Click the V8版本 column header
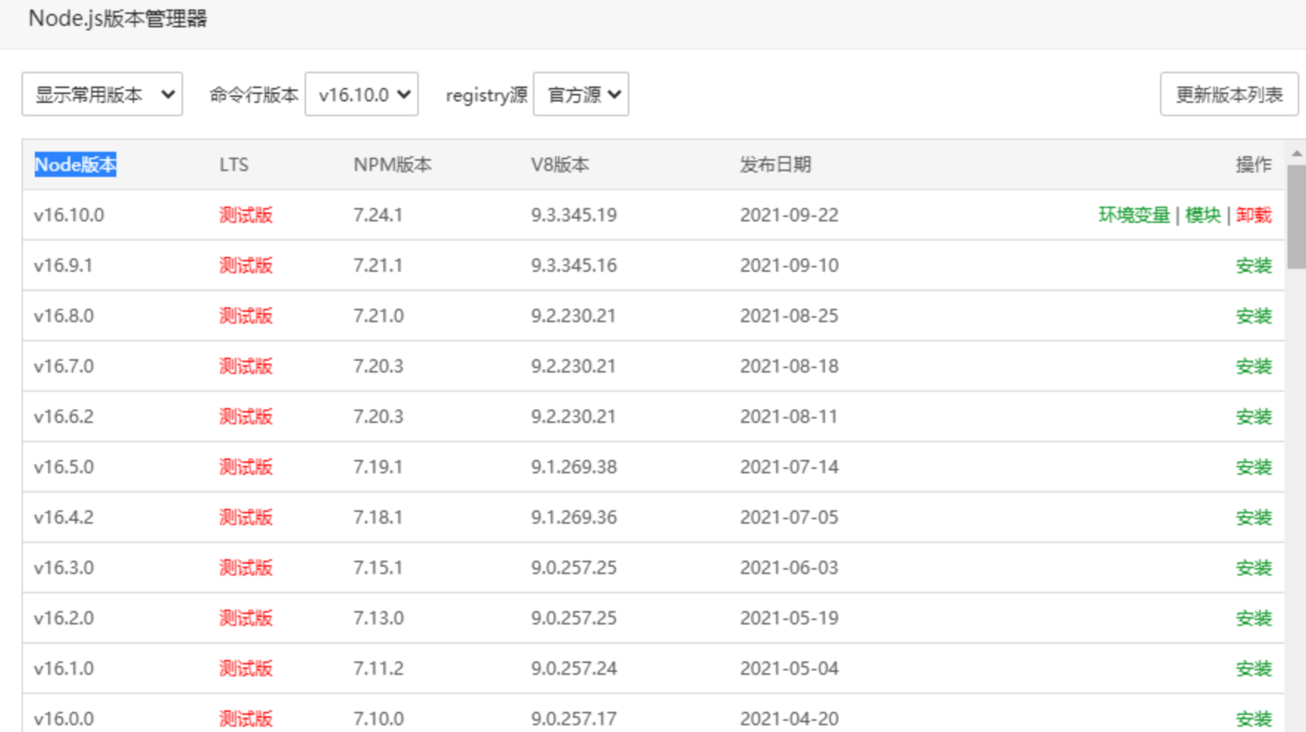Image resolution: width=1306 pixels, height=732 pixels. coord(560,164)
